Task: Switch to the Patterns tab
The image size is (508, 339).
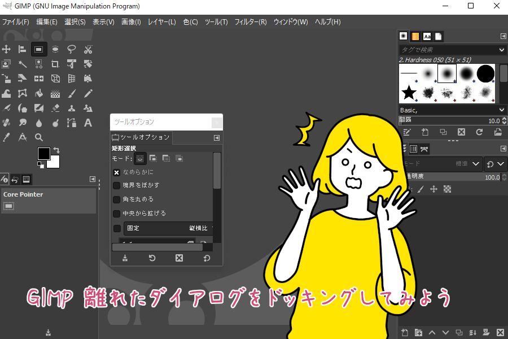Action: (x=415, y=36)
